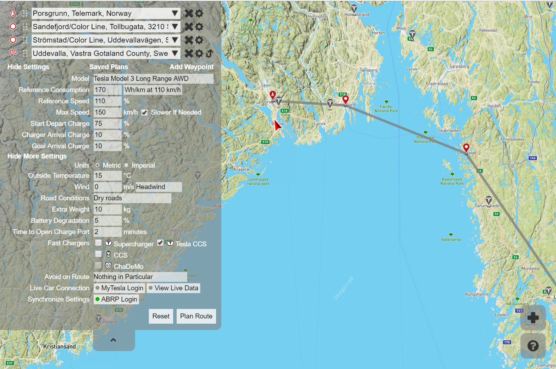This screenshot has height=369, width=556.
Task: Click the Plan Route button
Action: (x=196, y=316)
